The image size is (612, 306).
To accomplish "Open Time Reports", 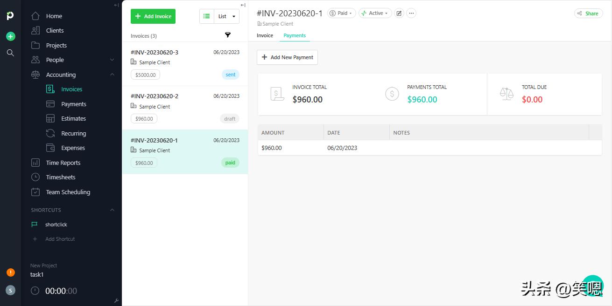I will click(63, 163).
